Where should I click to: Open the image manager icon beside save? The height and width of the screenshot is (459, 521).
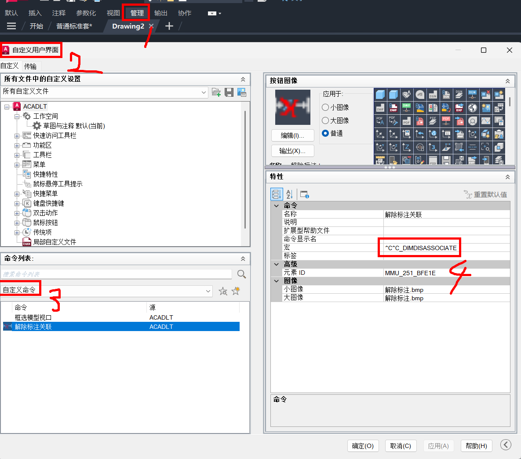241,92
